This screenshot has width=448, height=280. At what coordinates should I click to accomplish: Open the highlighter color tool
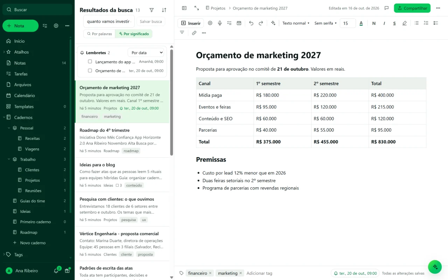[x=405, y=23]
